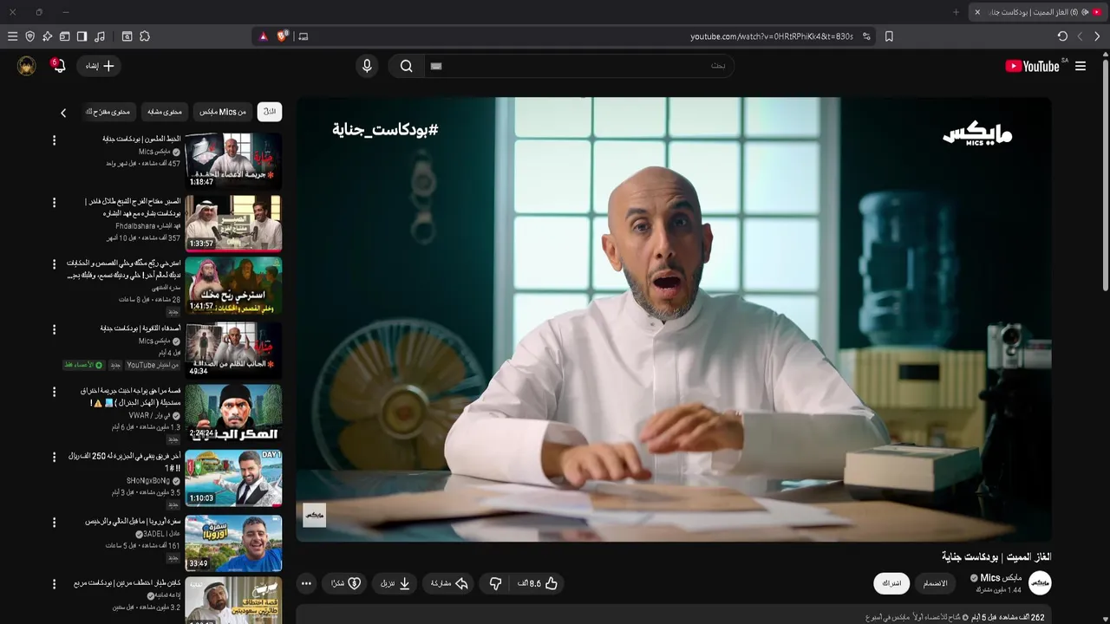1110x624 pixels.
Task: Open a new browser tab
Action: tap(957, 12)
